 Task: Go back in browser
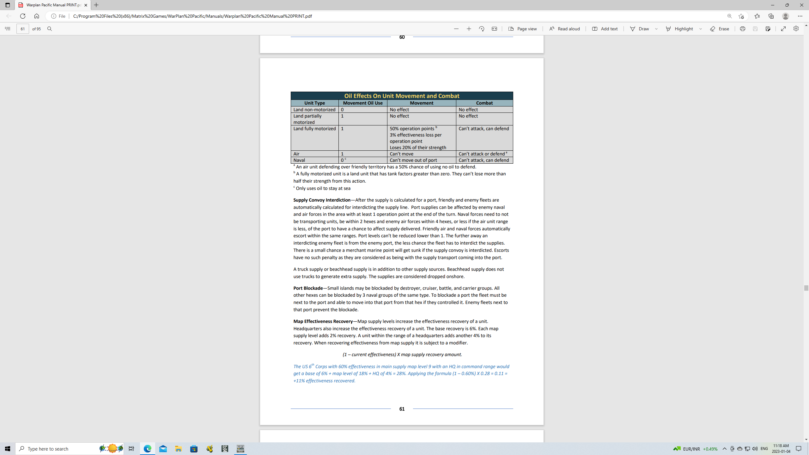9,16
